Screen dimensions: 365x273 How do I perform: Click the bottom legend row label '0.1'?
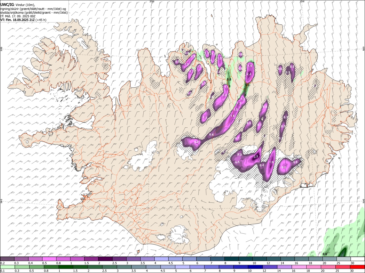2,271
